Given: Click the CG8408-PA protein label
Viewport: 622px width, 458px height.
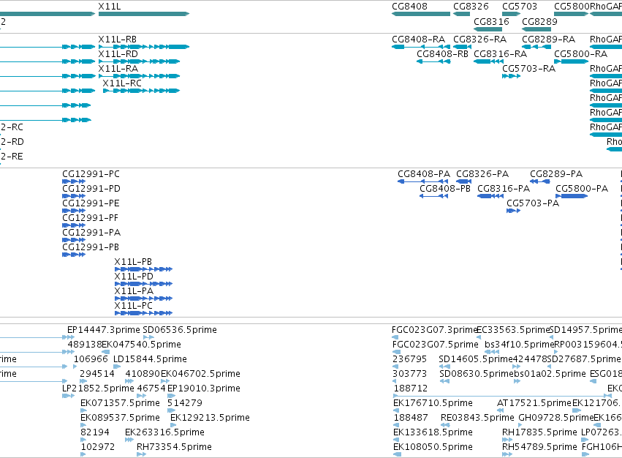Looking at the screenshot, I should pos(424,174).
